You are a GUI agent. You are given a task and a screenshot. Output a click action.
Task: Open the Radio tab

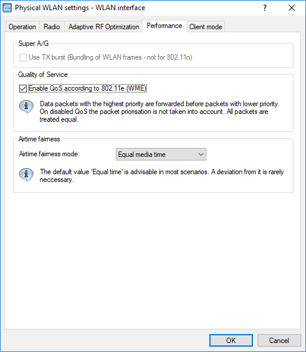(52, 27)
